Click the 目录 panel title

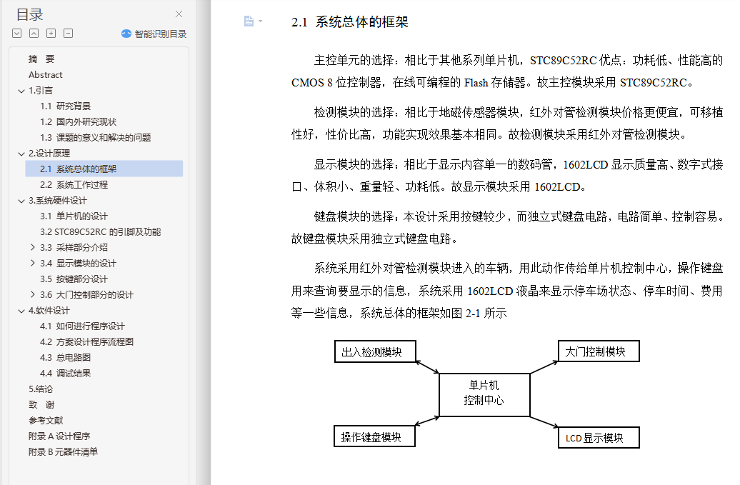point(29,14)
